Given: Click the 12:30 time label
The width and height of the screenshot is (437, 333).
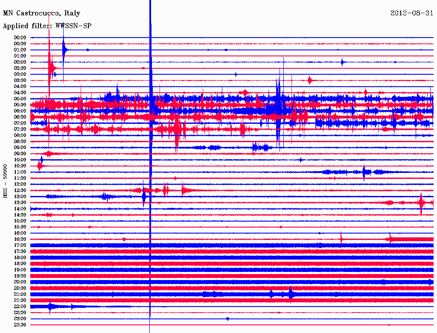Looking at the screenshot, I should pyautogui.click(x=20, y=190).
